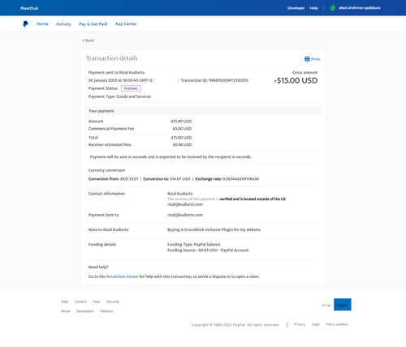406x347 pixels.
Task: Click the Your payment section header
Action: [203, 111]
